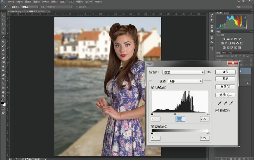The width and height of the screenshot is (254, 160).
Task: Click the 确定 button in Levels dialog
Action: click(225, 72)
